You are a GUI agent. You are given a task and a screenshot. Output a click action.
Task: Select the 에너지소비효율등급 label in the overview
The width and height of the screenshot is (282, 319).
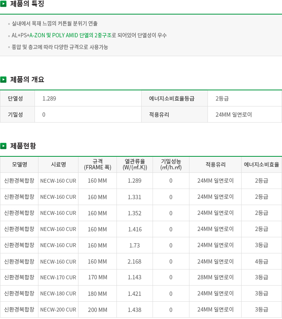pos(172,99)
